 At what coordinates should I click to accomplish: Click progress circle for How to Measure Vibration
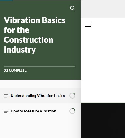72,111
